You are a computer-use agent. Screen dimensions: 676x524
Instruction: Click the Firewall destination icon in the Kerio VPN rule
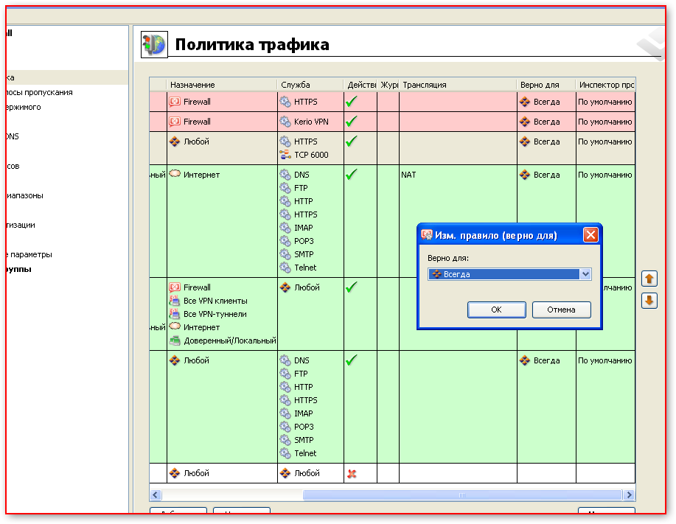click(175, 122)
